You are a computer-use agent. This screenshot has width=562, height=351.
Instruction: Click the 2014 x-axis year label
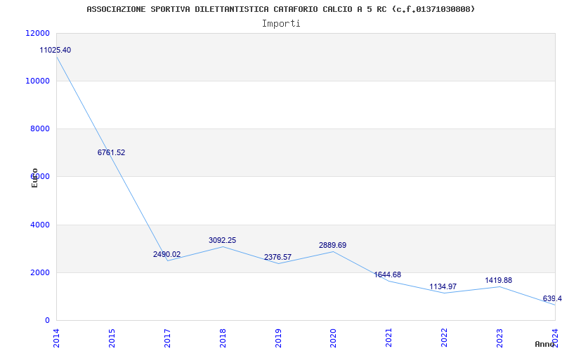click(x=56, y=338)
